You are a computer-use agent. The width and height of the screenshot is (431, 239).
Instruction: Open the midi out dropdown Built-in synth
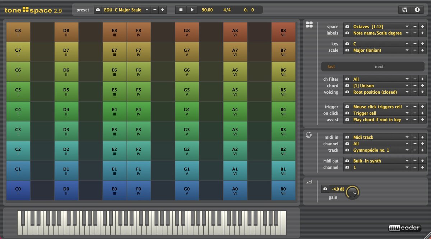[x=381, y=161]
